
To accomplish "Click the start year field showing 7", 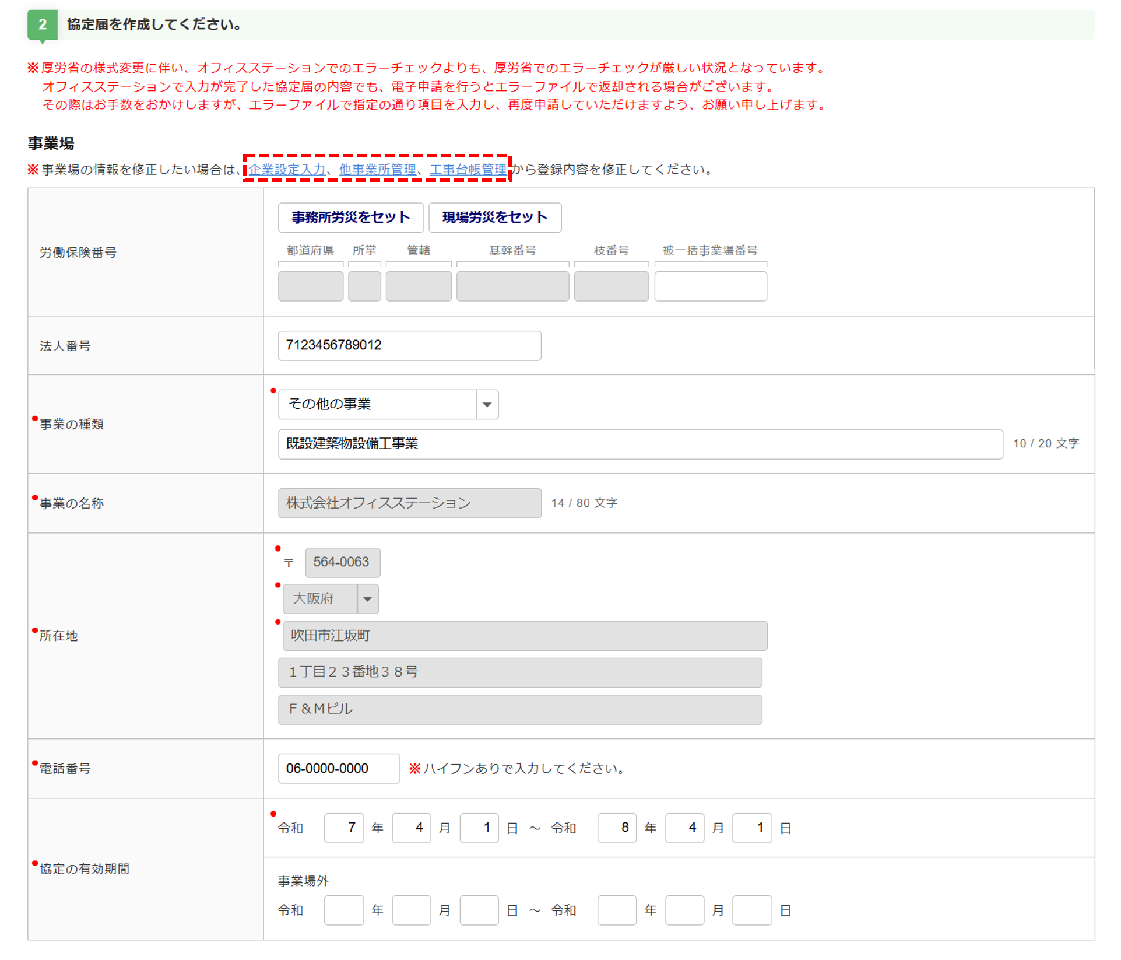I will pyautogui.click(x=344, y=828).
